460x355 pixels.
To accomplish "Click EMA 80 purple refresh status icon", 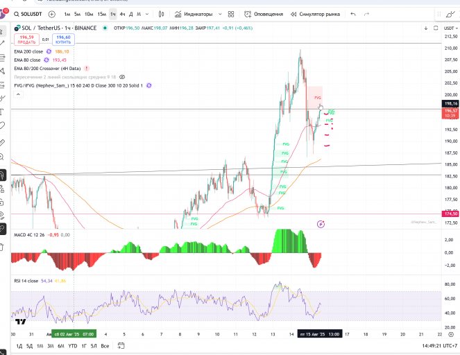I will (x=46, y=60).
